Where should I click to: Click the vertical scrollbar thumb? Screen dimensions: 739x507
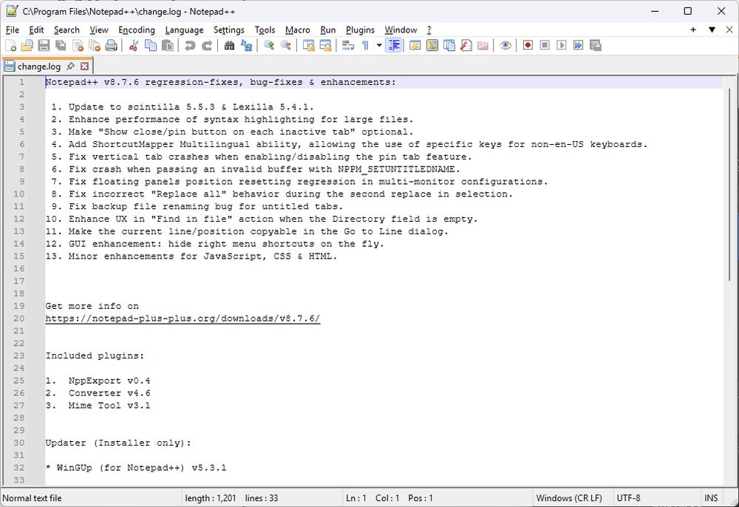(x=729, y=184)
